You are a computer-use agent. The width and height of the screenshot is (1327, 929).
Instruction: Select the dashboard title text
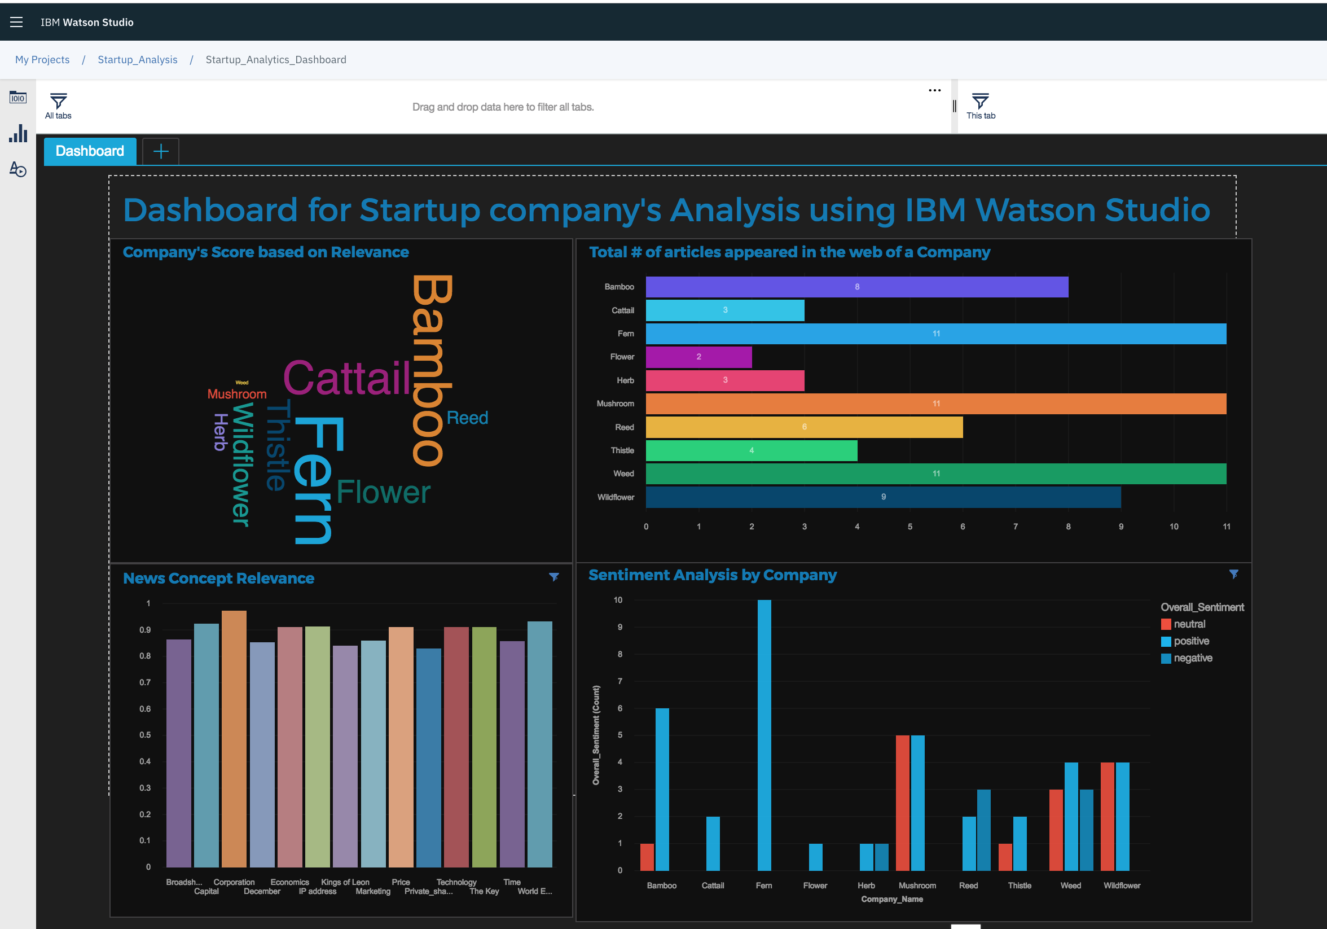click(666, 210)
